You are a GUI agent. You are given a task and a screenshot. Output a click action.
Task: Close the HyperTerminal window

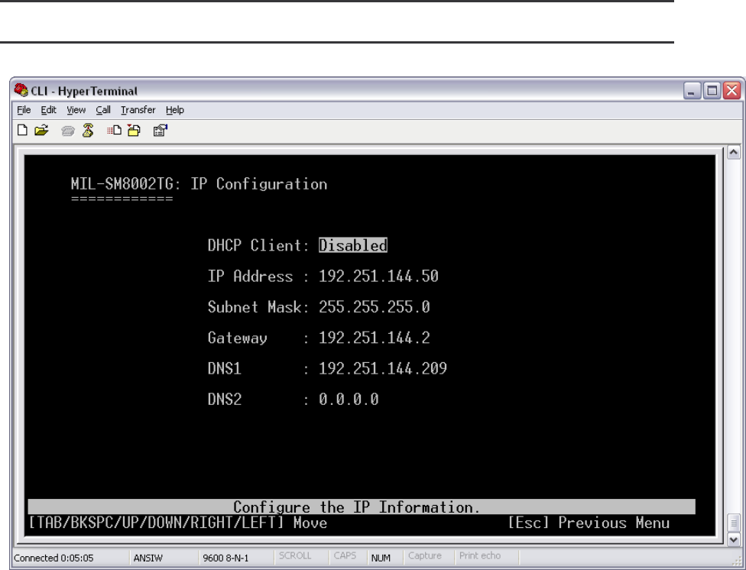[732, 90]
